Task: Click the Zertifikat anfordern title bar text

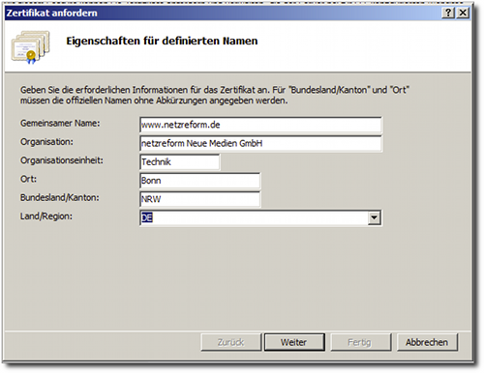Action: click(x=52, y=13)
